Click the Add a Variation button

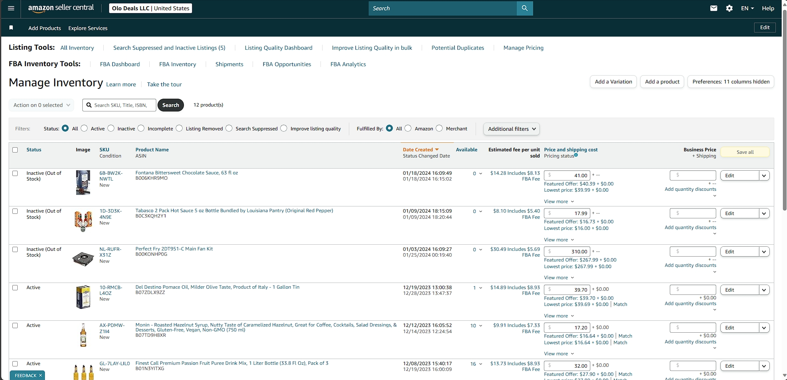pos(613,81)
